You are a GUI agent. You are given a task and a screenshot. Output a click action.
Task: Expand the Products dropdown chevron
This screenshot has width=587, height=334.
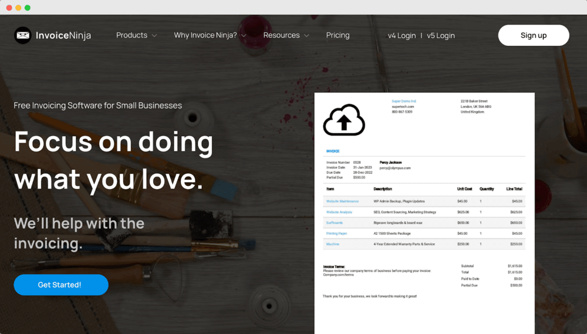pos(154,36)
